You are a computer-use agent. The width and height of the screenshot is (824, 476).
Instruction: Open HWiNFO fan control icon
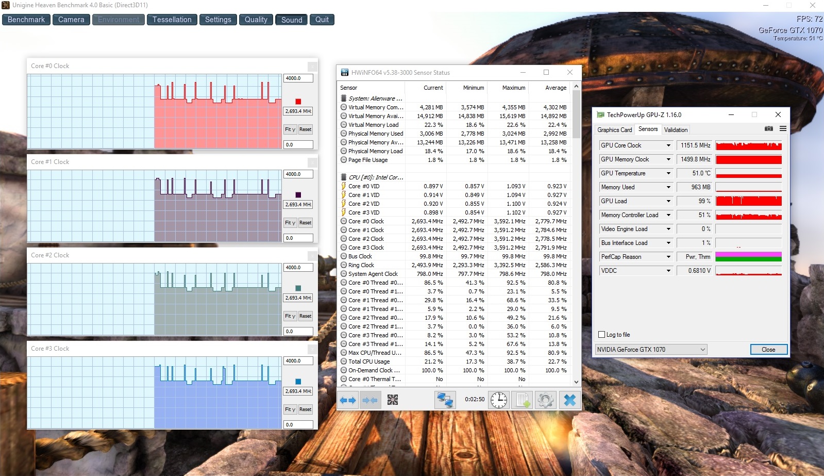coord(393,400)
